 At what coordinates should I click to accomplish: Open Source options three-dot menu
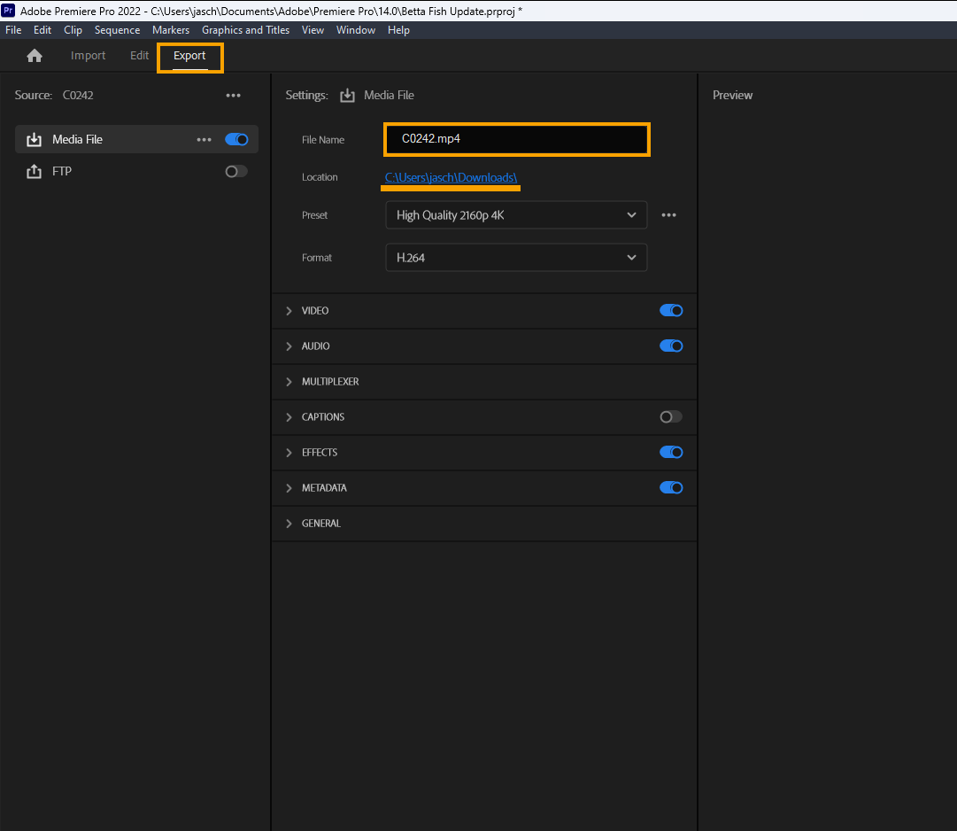tap(233, 96)
